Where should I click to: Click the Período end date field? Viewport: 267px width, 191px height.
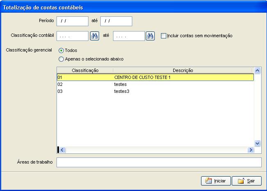tap(116, 21)
